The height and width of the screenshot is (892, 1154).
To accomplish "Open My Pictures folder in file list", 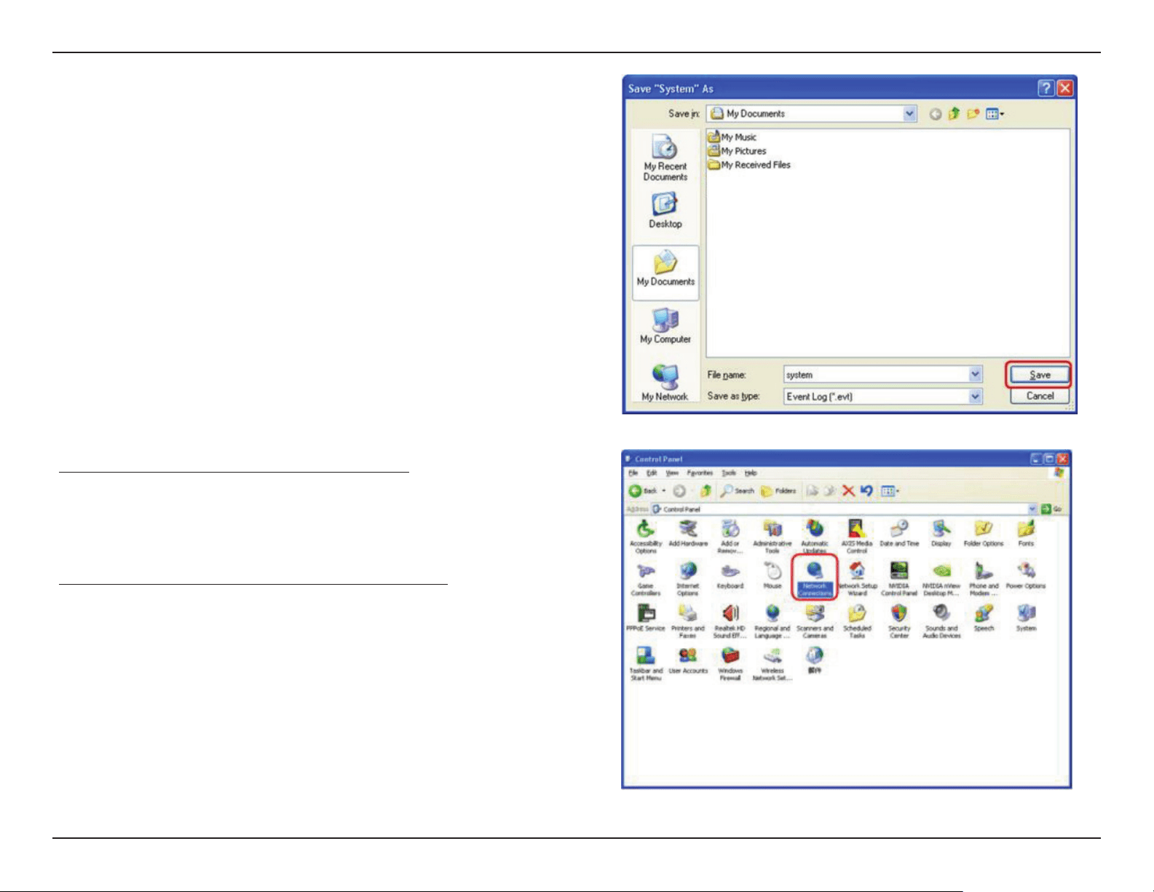I will [737, 151].
